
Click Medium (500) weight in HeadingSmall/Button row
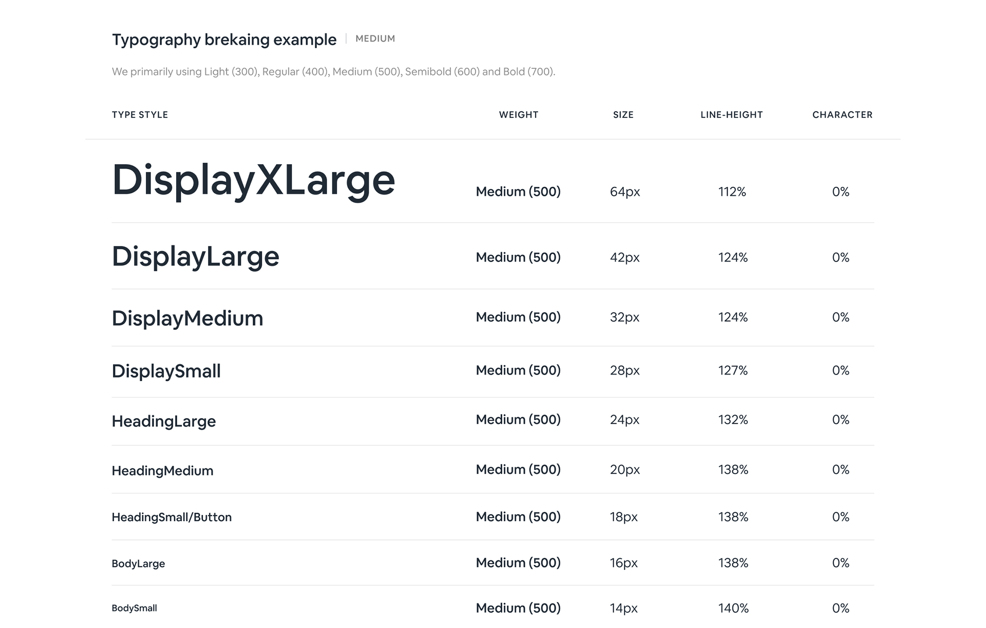click(x=518, y=517)
